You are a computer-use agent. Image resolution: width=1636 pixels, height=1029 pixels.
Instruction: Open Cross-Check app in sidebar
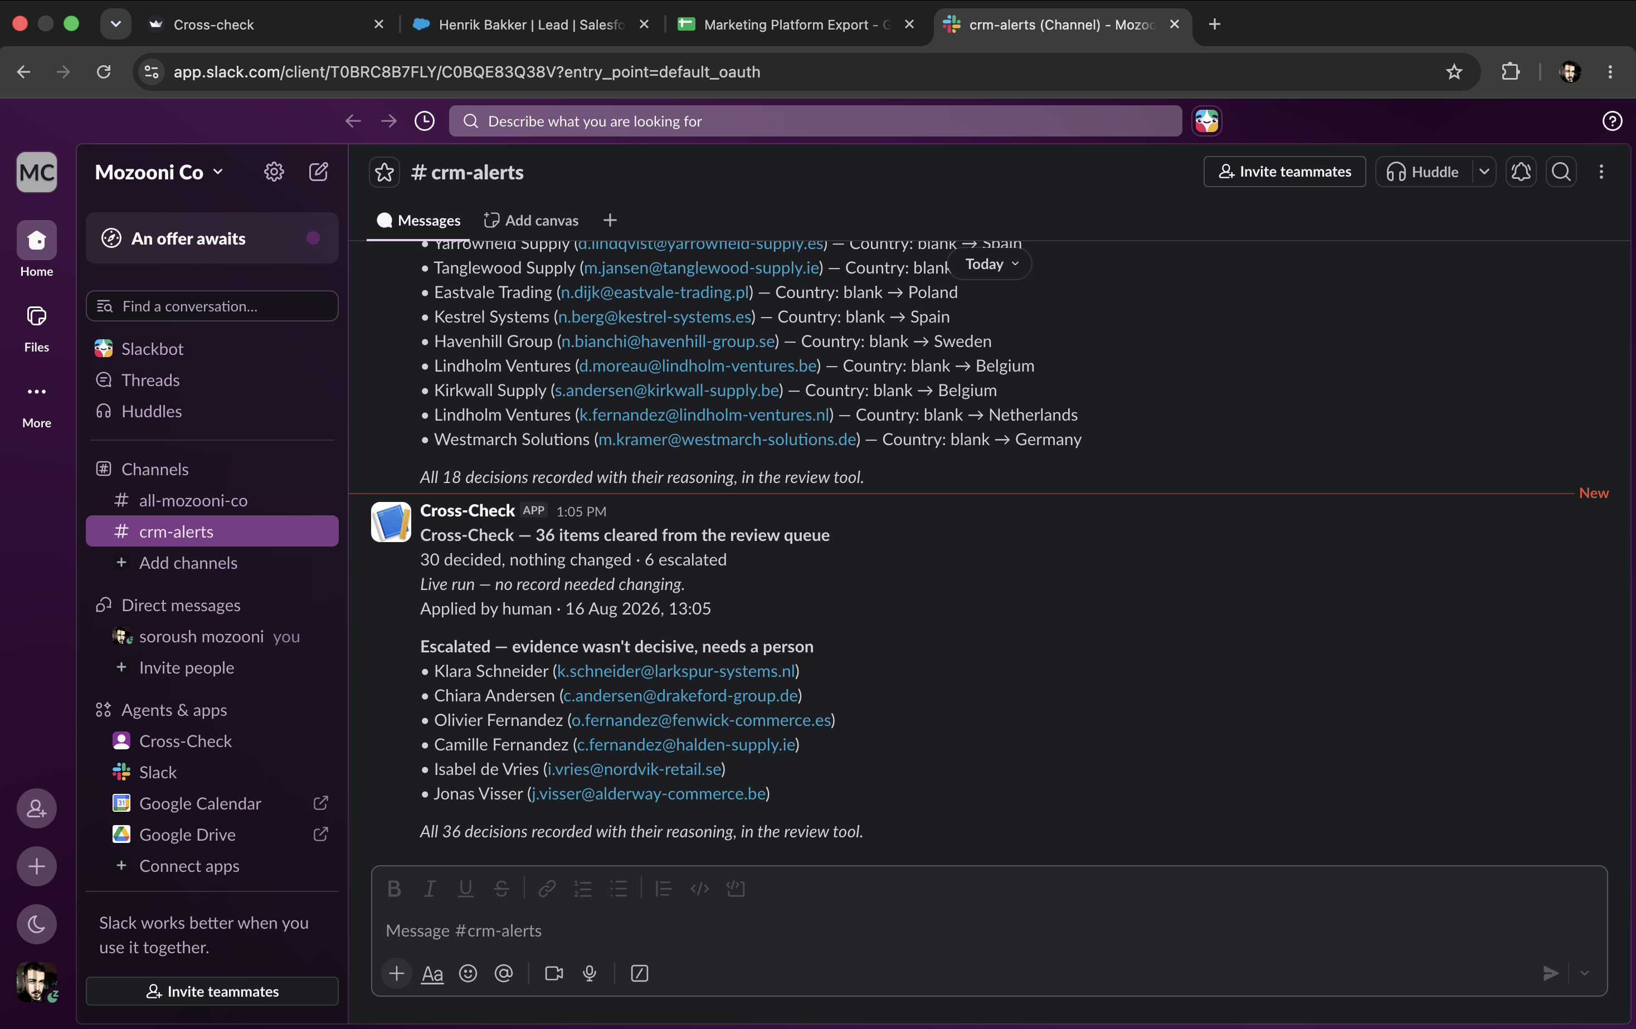[212, 741]
